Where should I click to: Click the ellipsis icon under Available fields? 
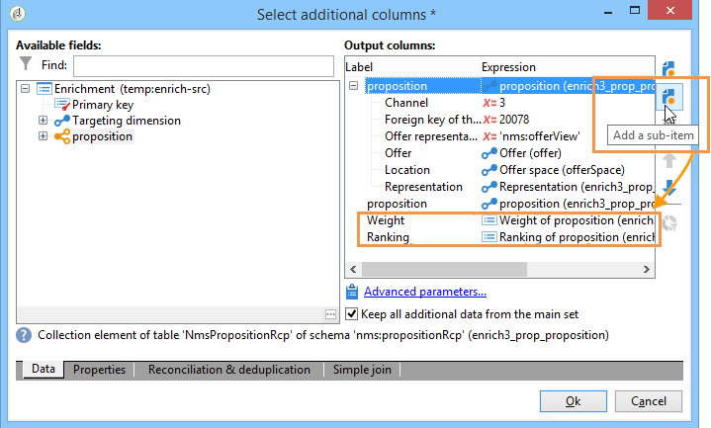(330, 314)
